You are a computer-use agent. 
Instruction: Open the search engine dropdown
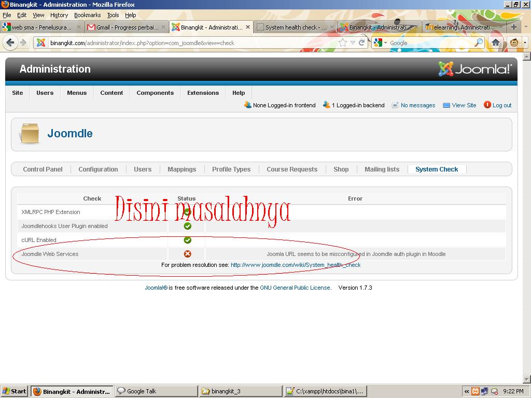(380, 43)
